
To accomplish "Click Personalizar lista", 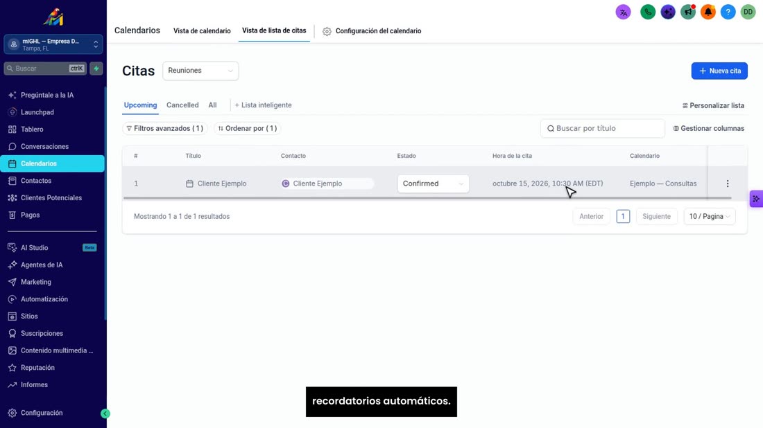I will [713, 105].
